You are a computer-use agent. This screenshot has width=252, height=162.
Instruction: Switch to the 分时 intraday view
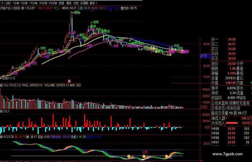8,3
